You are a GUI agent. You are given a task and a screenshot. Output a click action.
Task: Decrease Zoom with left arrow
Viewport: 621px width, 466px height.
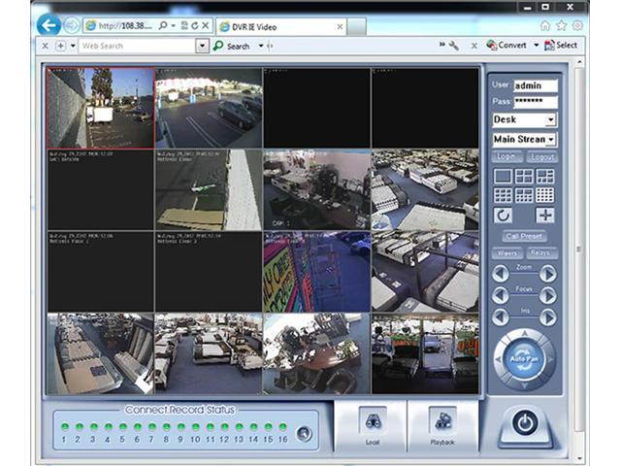point(501,274)
